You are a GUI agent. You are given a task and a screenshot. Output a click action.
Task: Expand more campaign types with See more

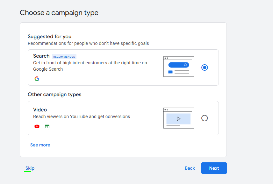tap(40, 145)
